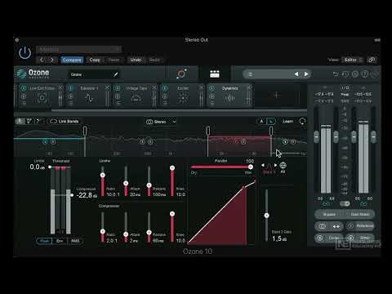Viewport: 392px width, 294px height.
Task: Click the crossover handle at band 3 start
Action: click(x=207, y=131)
